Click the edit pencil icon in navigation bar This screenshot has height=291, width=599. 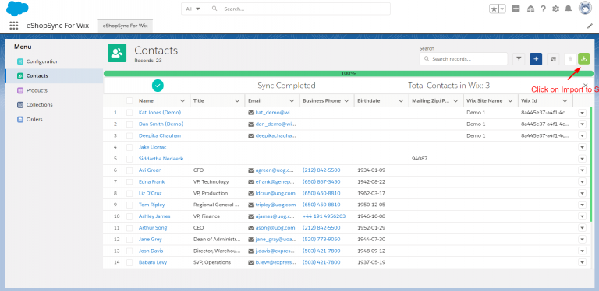point(590,26)
